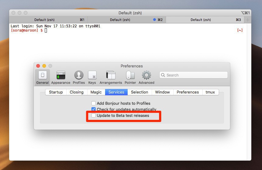Screen dimensions: 262x170
Task: Switch to the Closing tab
Action: 77,92
